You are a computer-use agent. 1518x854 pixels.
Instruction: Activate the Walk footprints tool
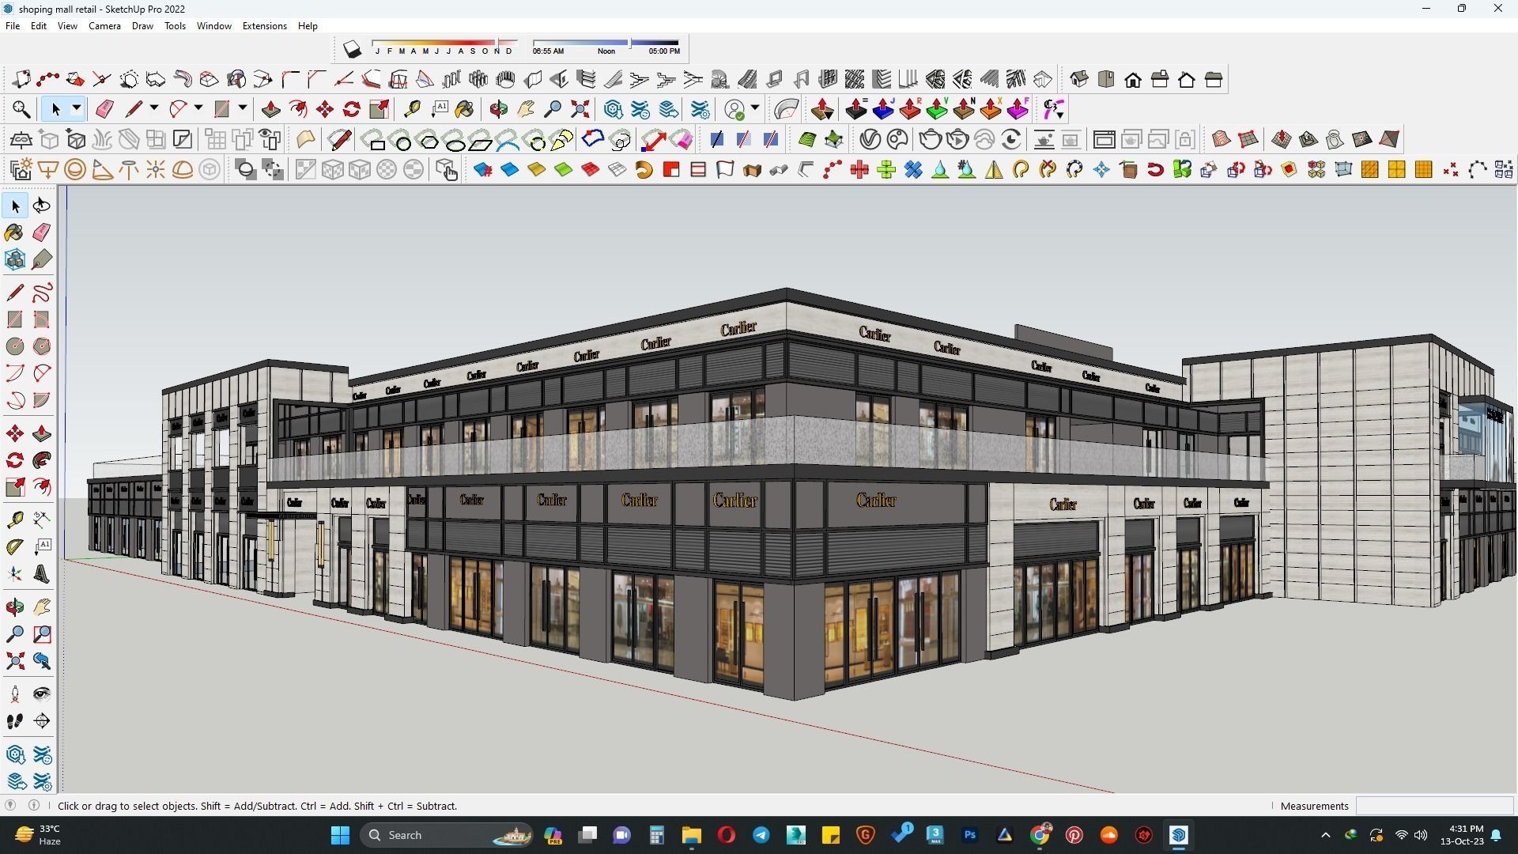(x=14, y=721)
